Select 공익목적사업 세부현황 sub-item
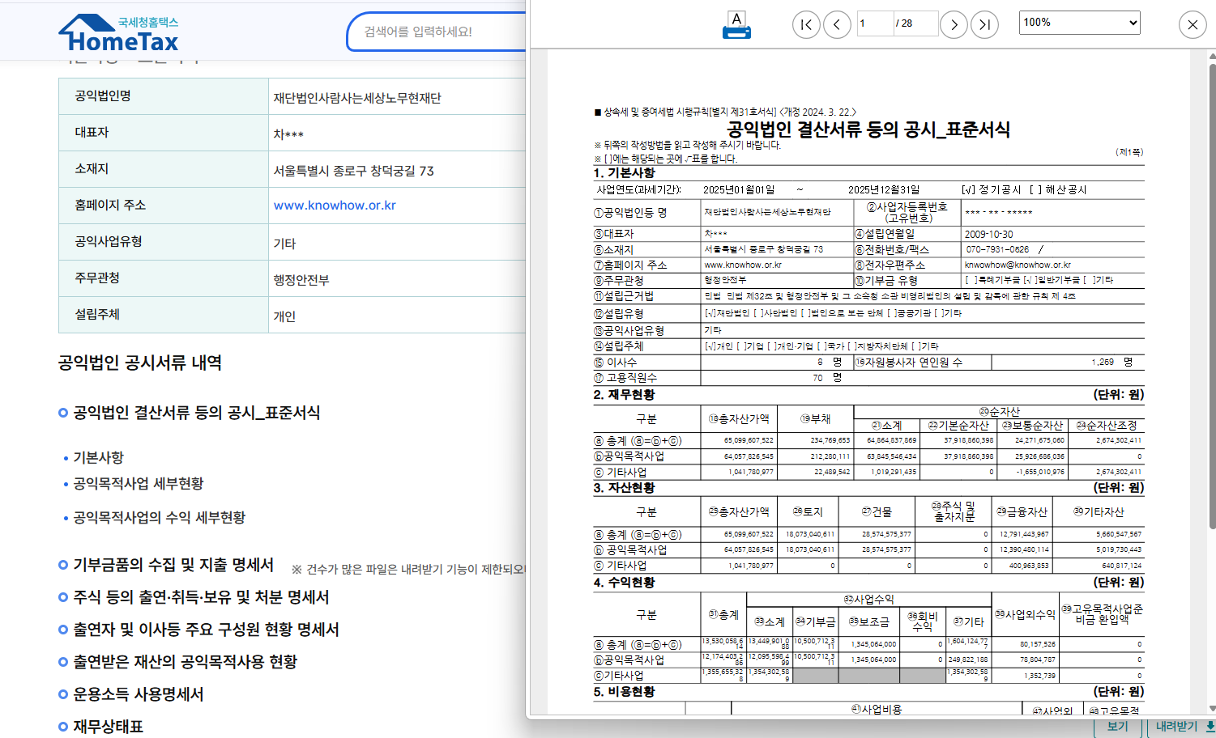 tap(139, 484)
